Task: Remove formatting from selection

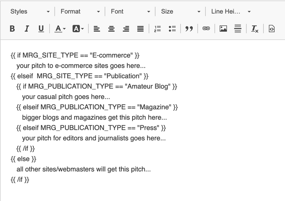Action: [255, 29]
